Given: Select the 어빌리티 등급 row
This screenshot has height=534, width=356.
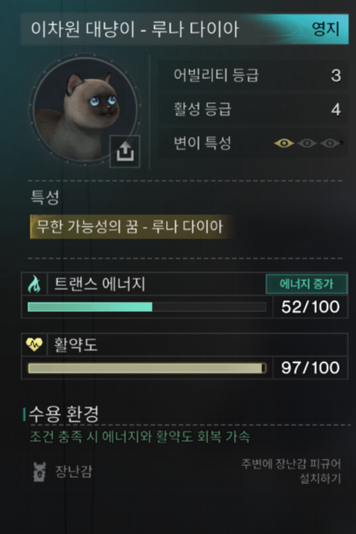Looking at the screenshot, I should click(254, 75).
